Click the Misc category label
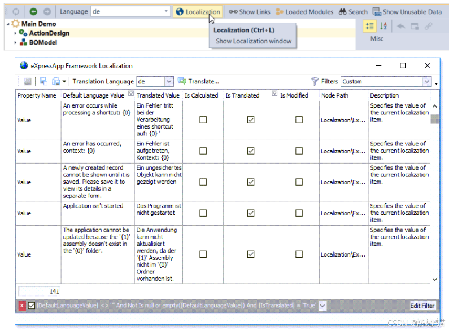 coord(377,39)
